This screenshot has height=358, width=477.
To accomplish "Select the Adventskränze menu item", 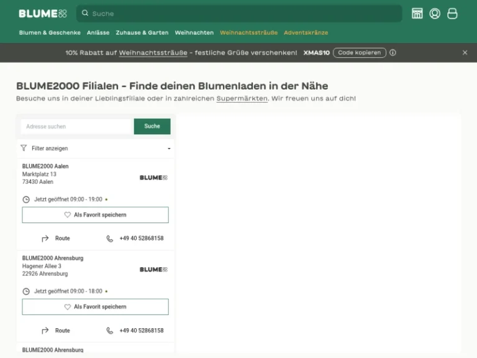I will pos(306,32).
